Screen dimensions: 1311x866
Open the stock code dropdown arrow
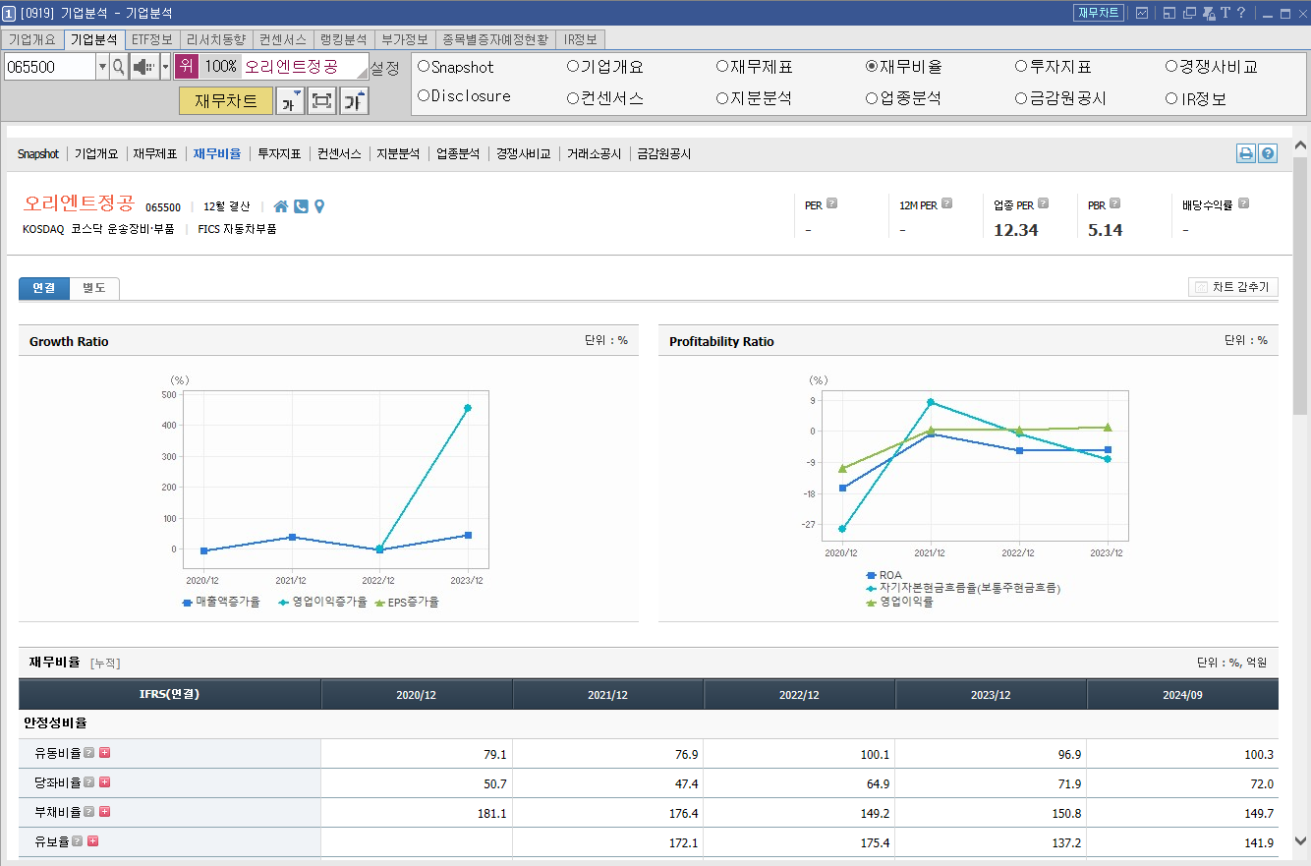tap(102, 67)
